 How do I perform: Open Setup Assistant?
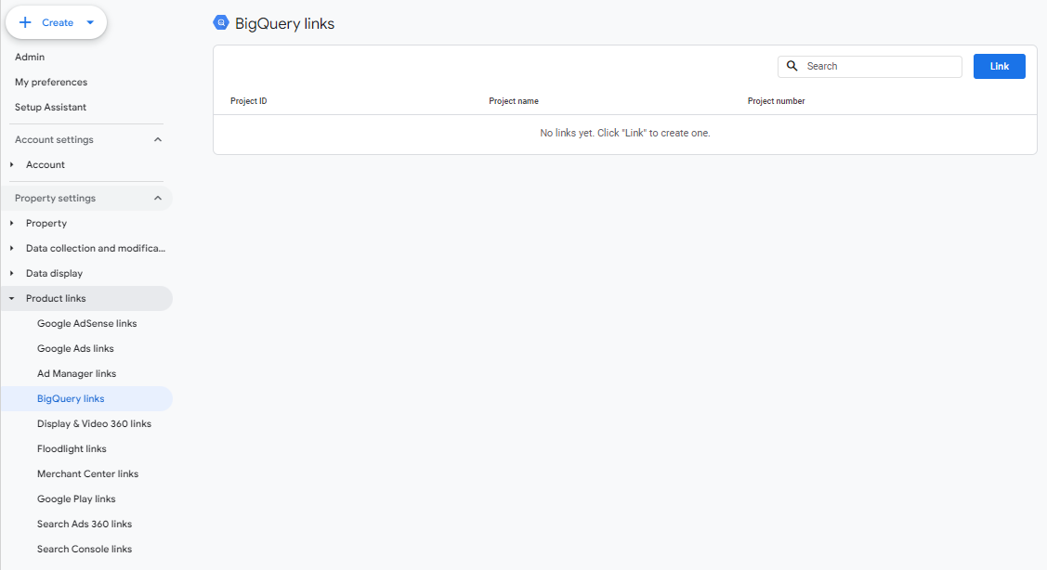[x=51, y=108]
